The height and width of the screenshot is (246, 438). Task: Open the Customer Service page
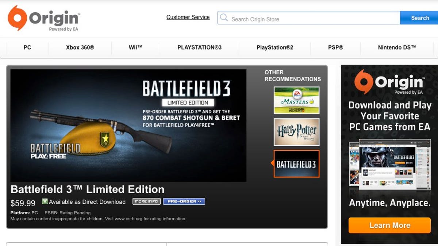(x=188, y=17)
